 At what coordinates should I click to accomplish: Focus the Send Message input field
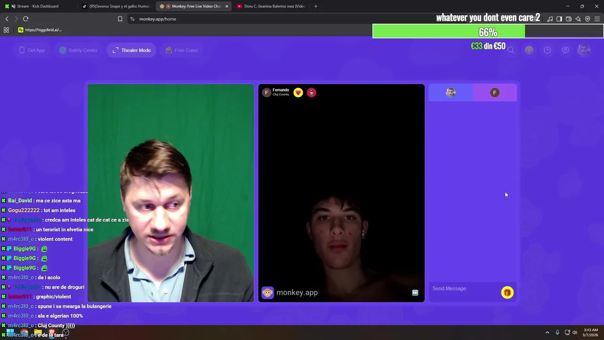pos(465,289)
